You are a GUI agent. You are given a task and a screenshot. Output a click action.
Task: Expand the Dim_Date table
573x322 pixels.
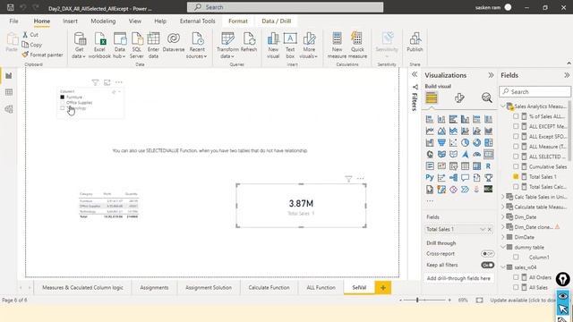tap(503, 216)
